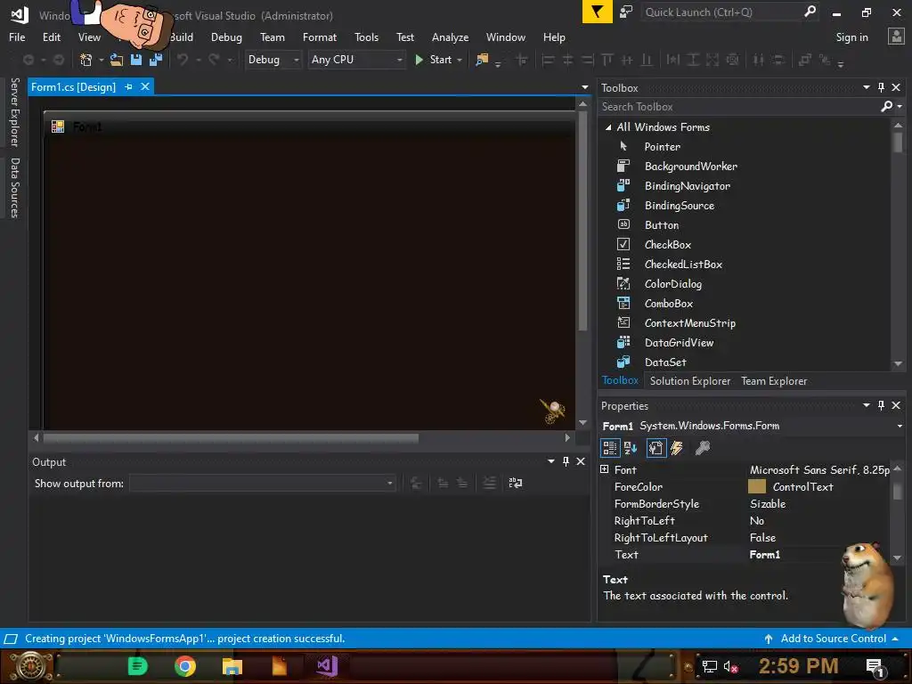Click the Quick Launch magnifier icon
This screenshot has width=912, height=684.
coord(810,12)
